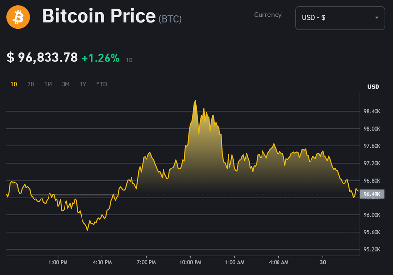Click the (BTC) ticker symbol
393x275 pixels.
pos(170,19)
